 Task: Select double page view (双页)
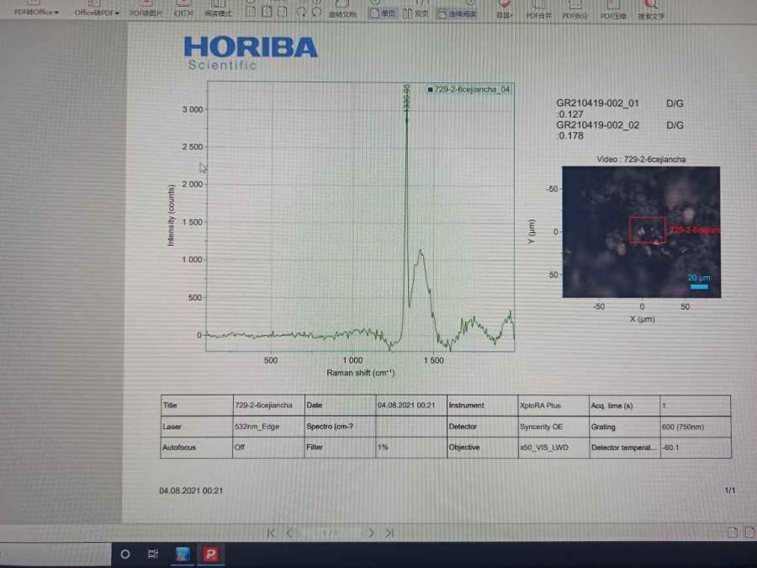pos(416,13)
